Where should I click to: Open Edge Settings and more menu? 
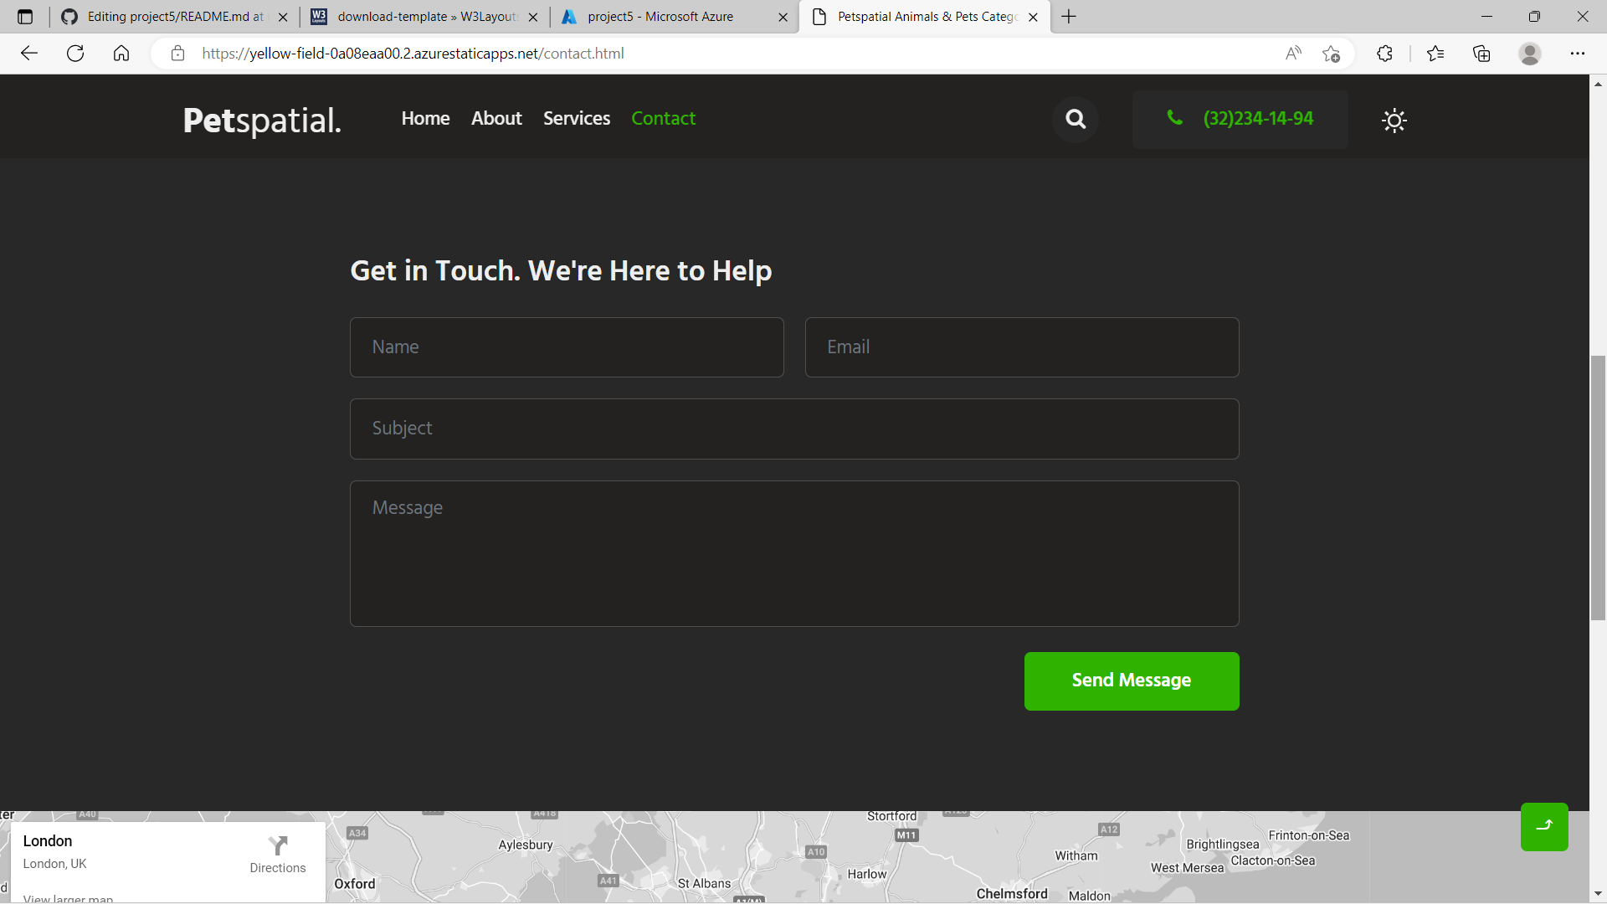click(1577, 54)
